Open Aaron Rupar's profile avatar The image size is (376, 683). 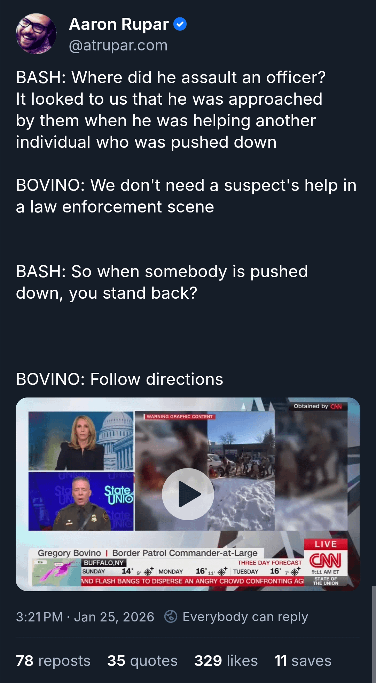pyautogui.click(x=36, y=34)
